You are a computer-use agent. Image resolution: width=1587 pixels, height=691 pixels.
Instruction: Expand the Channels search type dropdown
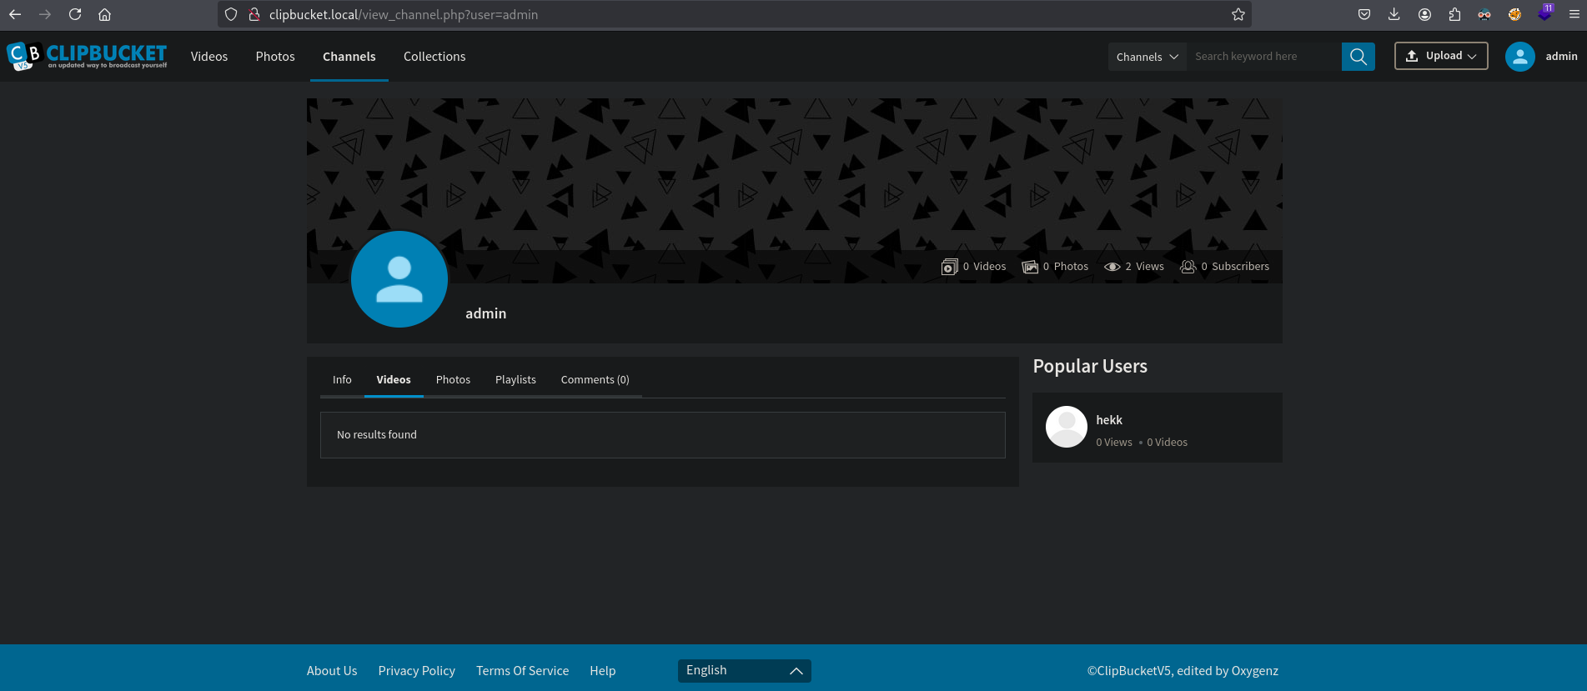1147,57
